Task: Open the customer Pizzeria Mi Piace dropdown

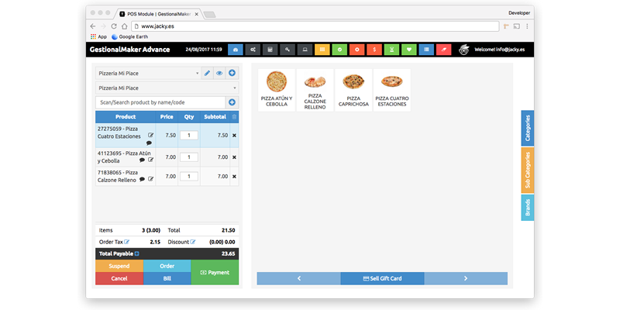Action: (148, 73)
